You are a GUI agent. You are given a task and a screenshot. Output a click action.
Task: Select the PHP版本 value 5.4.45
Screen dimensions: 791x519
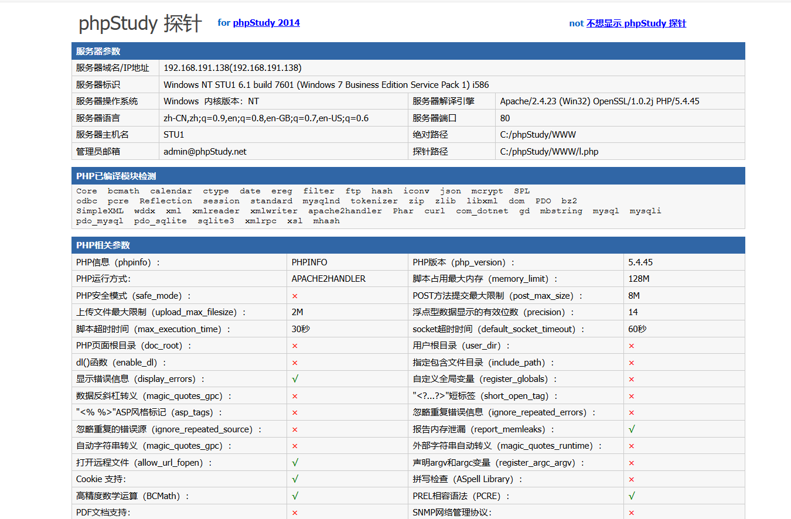coord(640,262)
